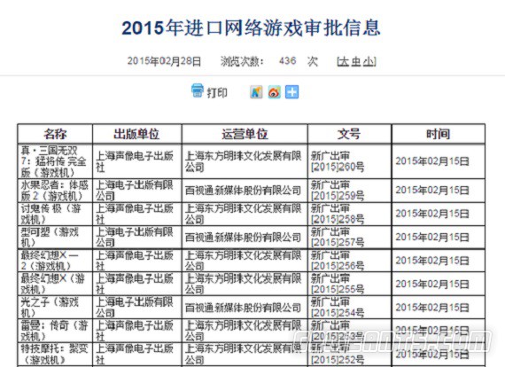Screen dimensions: 505x367
Task: Open more sharing options plus icon
Action: 291,92
